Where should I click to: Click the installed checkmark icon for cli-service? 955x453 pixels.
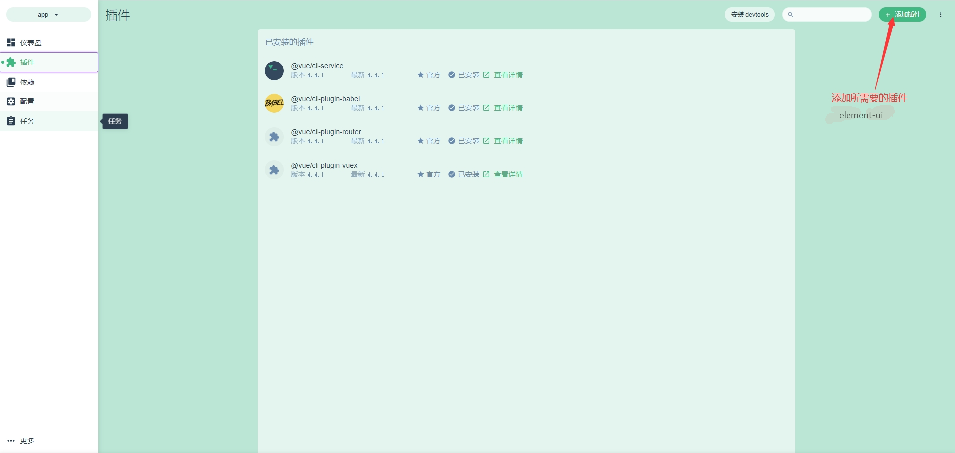tap(452, 75)
